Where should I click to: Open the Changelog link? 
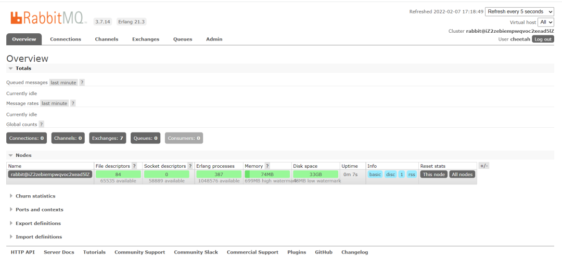[x=355, y=252]
